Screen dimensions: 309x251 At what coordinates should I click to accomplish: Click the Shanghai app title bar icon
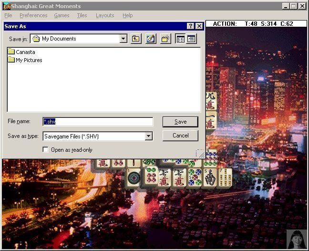click(x=7, y=6)
